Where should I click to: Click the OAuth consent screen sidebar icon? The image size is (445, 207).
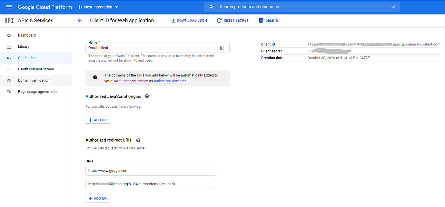[x=9, y=69]
